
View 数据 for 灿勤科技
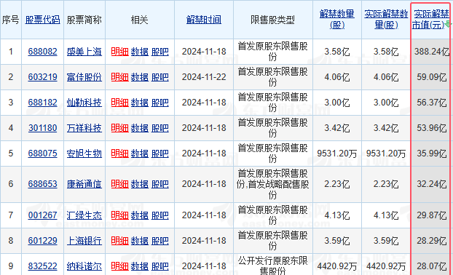[140, 103]
